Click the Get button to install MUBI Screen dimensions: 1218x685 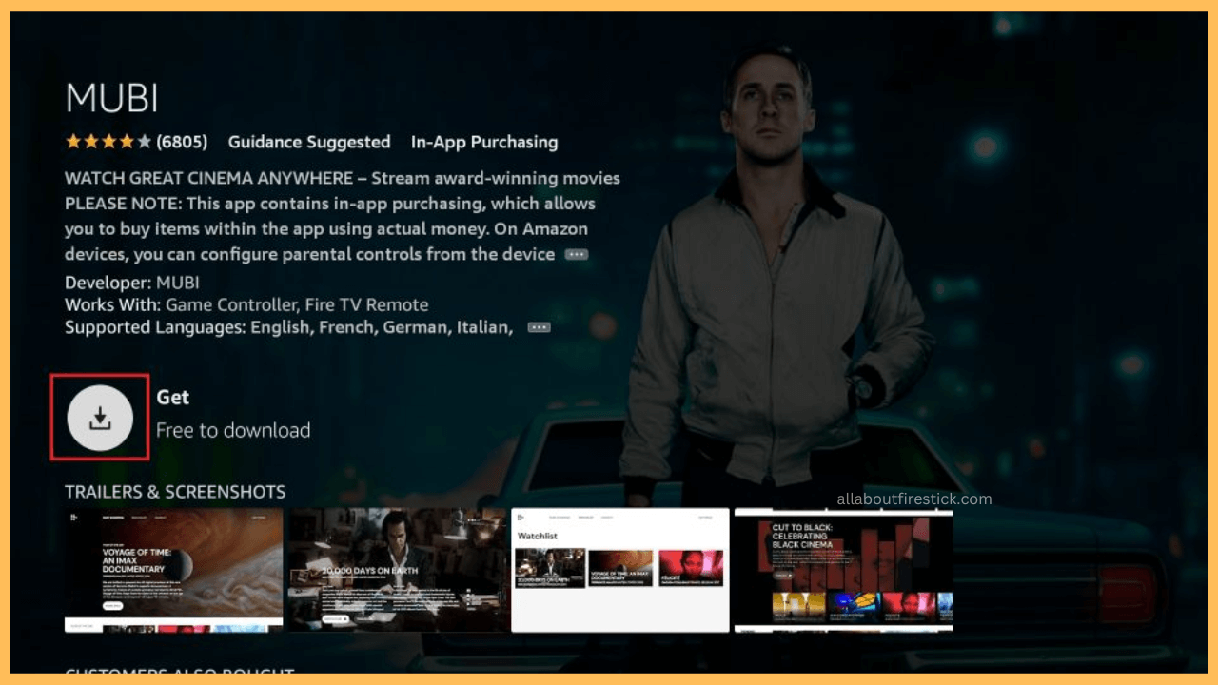(174, 398)
